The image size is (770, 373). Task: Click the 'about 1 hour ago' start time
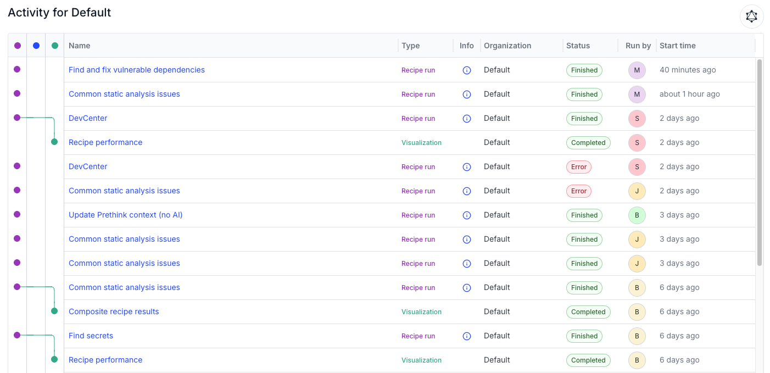pos(690,94)
